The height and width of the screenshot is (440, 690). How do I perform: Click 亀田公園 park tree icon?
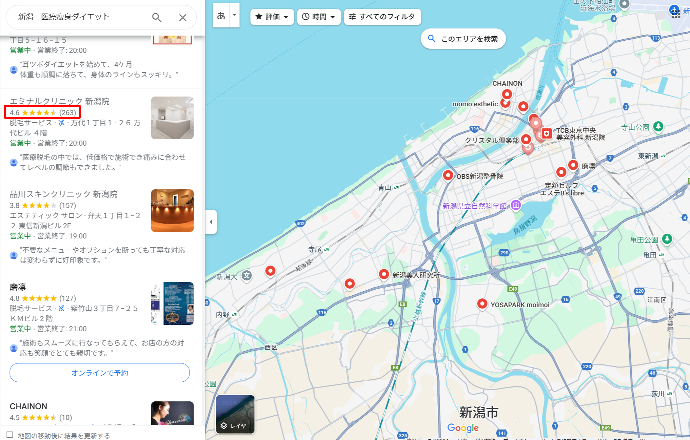(667, 239)
